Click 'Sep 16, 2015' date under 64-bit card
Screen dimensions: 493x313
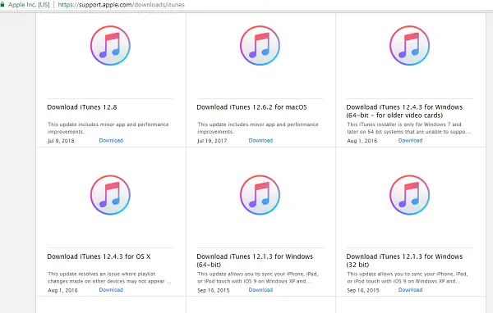214,290
